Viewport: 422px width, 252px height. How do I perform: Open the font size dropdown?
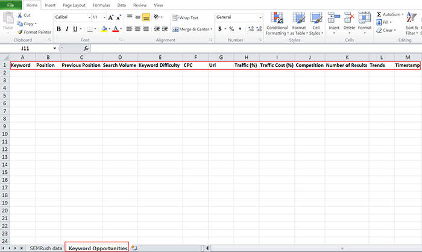pos(104,17)
